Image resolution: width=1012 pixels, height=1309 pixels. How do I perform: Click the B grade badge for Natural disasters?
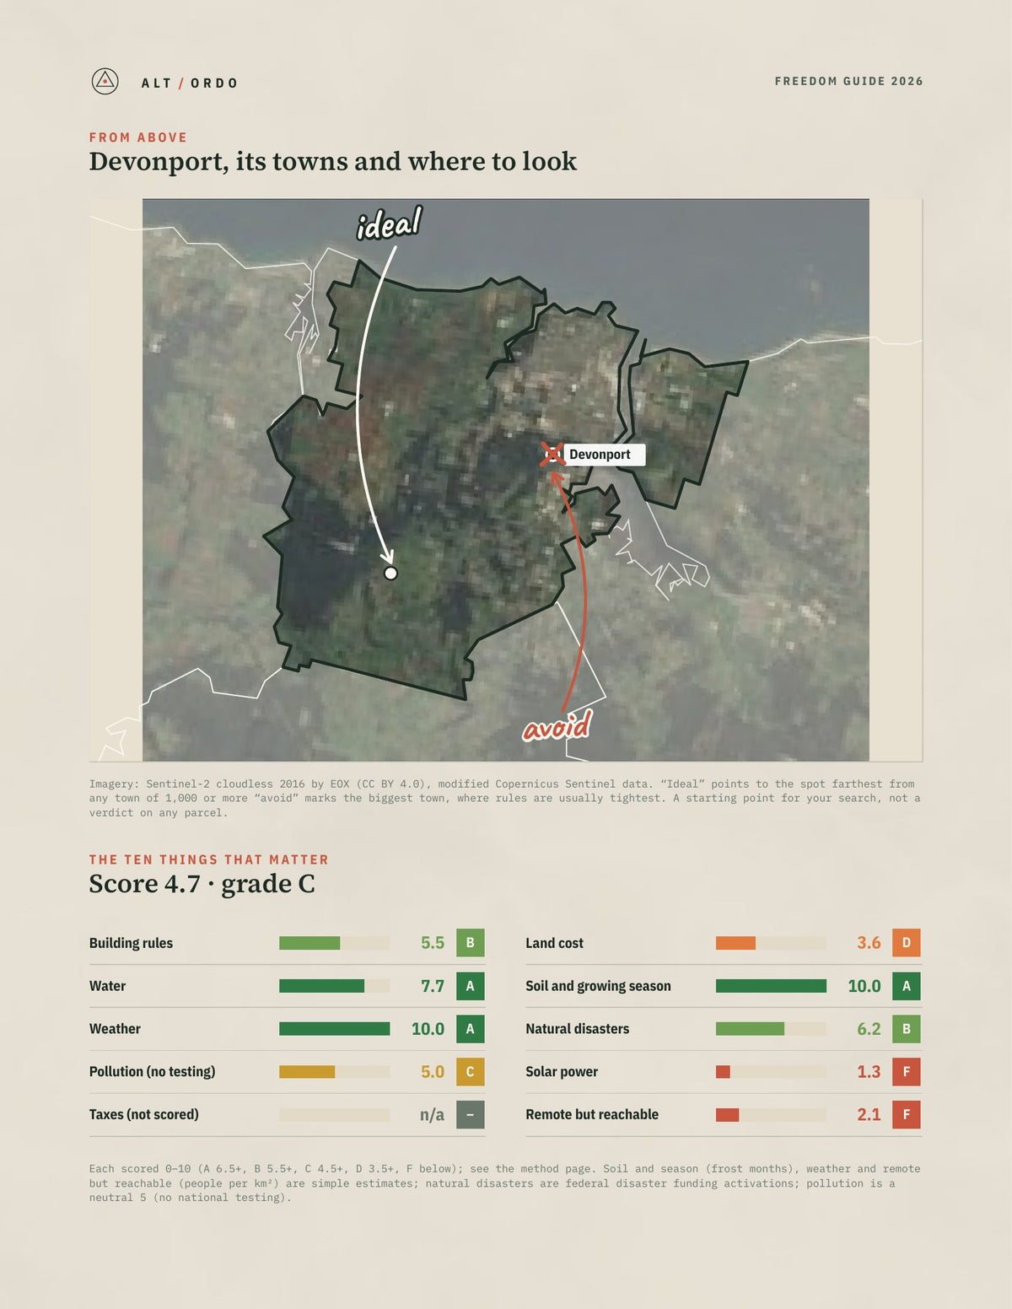(x=907, y=1029)
